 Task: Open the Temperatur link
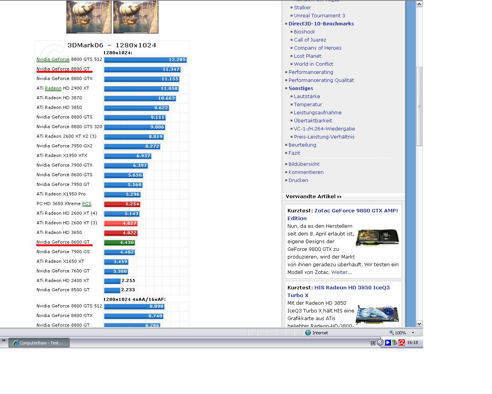tap(308, 104)
